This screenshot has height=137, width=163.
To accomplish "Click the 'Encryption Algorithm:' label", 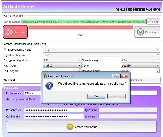I will click(x=16, y=60).
